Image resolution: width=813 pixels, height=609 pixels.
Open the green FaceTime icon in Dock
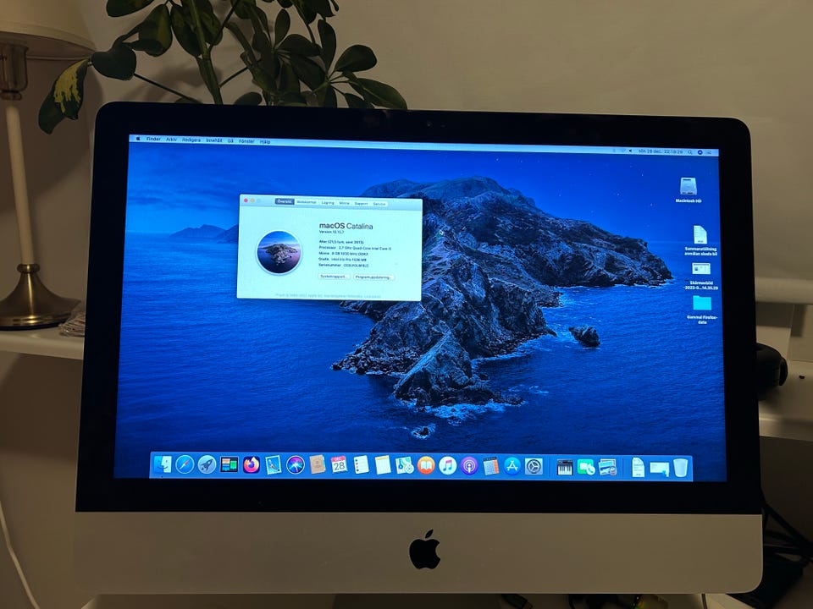tap(586, 468)
